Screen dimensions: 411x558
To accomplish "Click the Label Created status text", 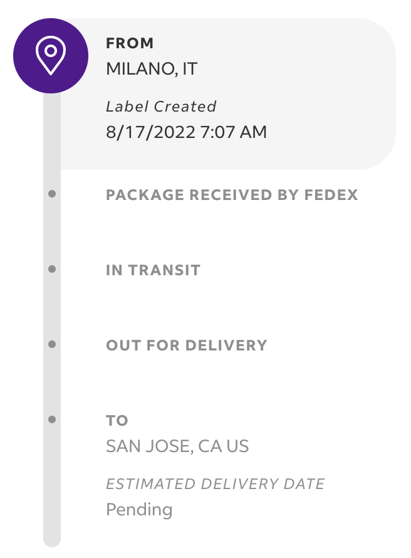I will coord(161,107).
